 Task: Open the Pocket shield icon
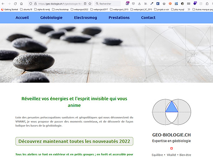click(x=133, y=4)
